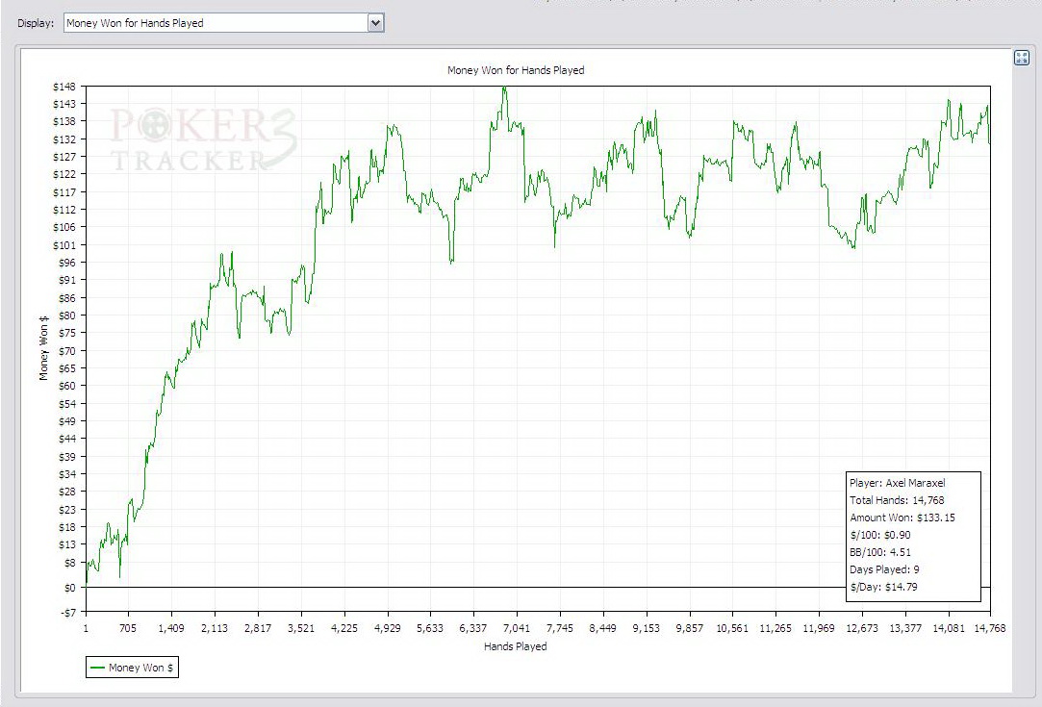Select the green line swatch in the legend
The image size is (1042, 707).
pos(97,668)
